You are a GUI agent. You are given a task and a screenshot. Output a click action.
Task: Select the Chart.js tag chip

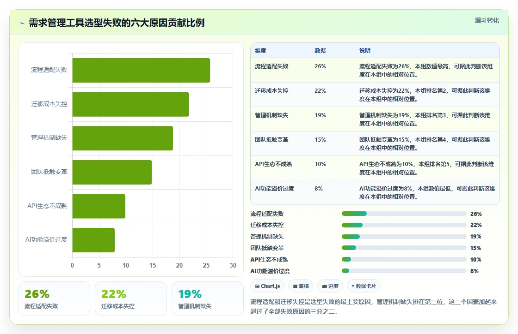268,286
